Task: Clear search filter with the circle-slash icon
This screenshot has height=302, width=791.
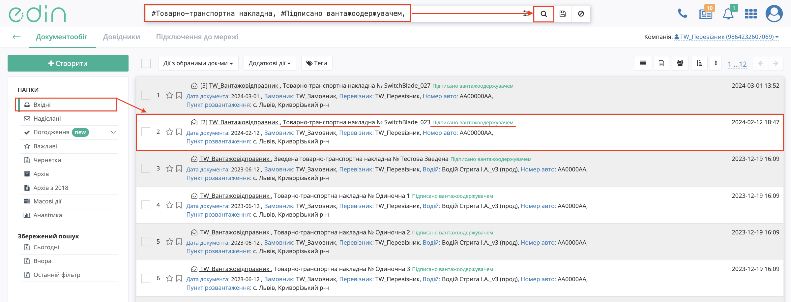Action: point(581,14)
